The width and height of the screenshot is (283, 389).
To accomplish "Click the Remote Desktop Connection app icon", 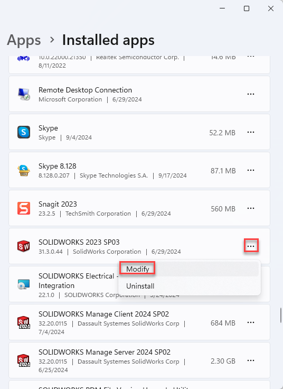I will tap(24, 94).
